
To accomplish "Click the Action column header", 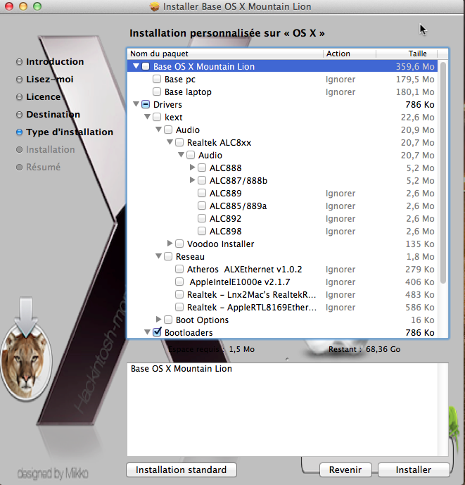I will tap(350, 53).
